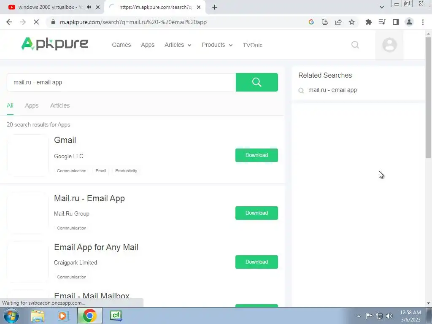432x324 pixels.
Task: Open the user account avatar icon
Action: pos(389,45)
